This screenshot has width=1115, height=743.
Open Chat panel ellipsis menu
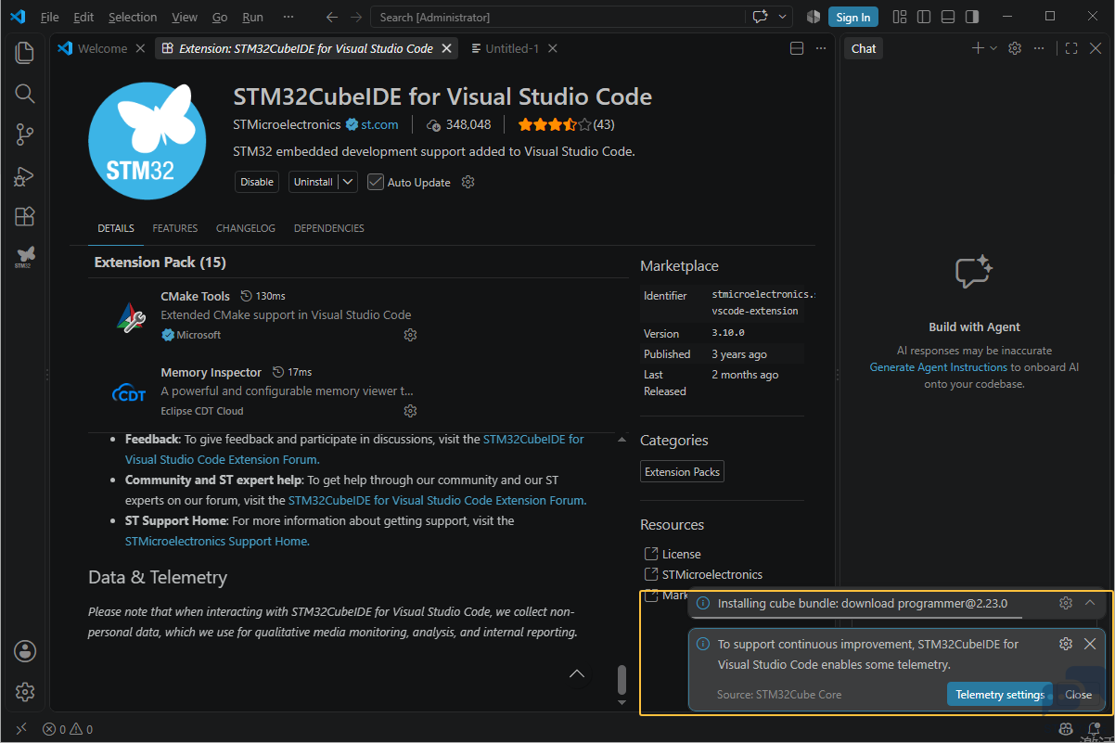tap(1039, 48)
